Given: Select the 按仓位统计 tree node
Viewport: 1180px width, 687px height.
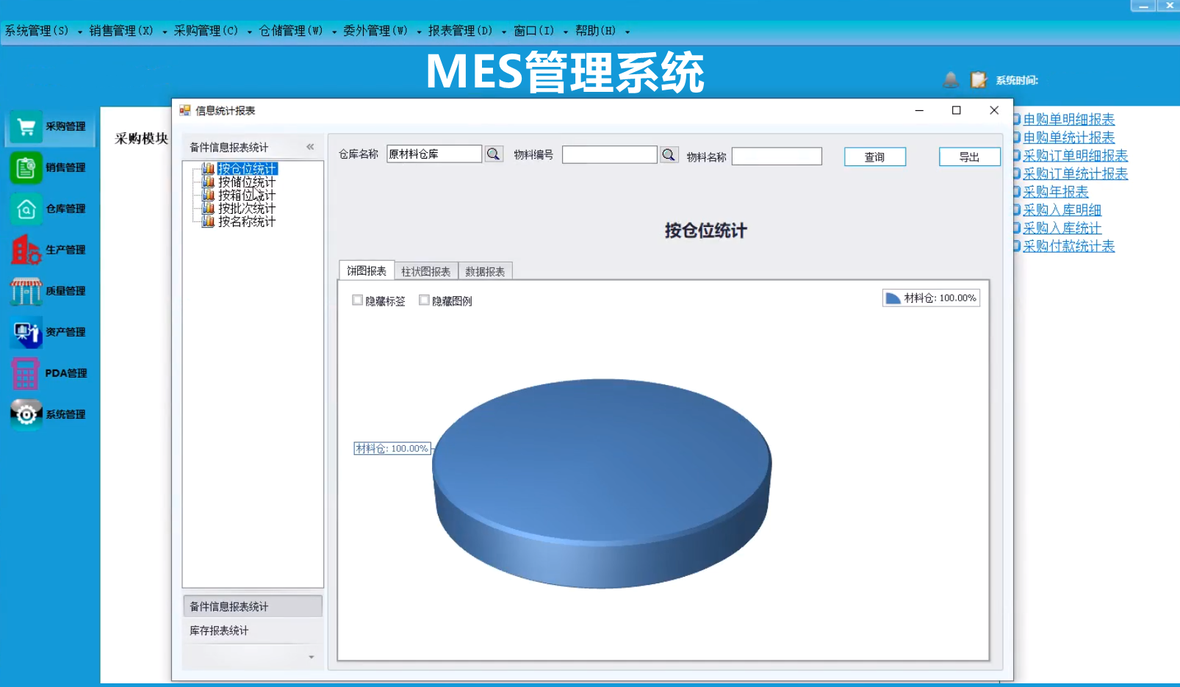Looking at the screenshot, I should click(x=247, y=169).
